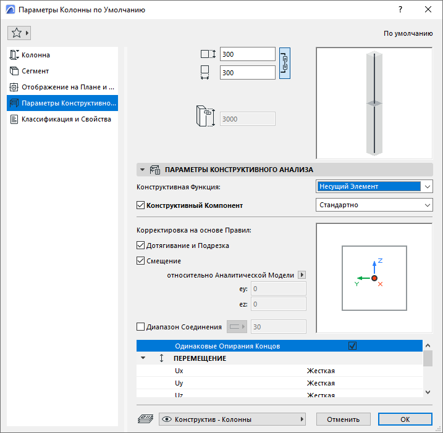Click the local axes preview diagram
This screenshot has width=443, height=433.
click(374, 278)
